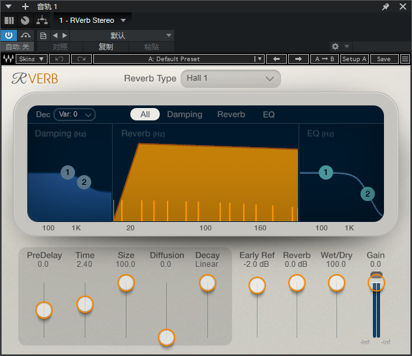Load previous Waves preset left arrow

click(x=276, y=59)
